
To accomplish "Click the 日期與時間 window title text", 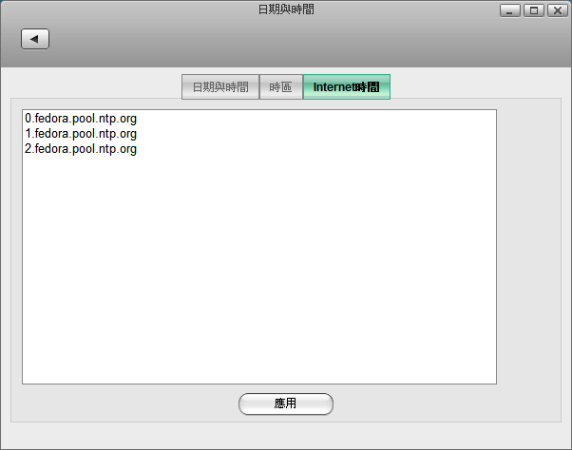I will pyautogui.click(x=286, y=10).
